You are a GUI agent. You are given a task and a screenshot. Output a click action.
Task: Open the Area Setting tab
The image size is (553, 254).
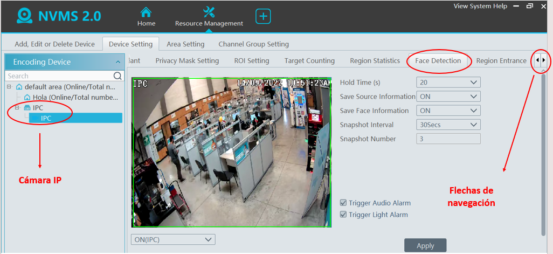pos(185,44)
